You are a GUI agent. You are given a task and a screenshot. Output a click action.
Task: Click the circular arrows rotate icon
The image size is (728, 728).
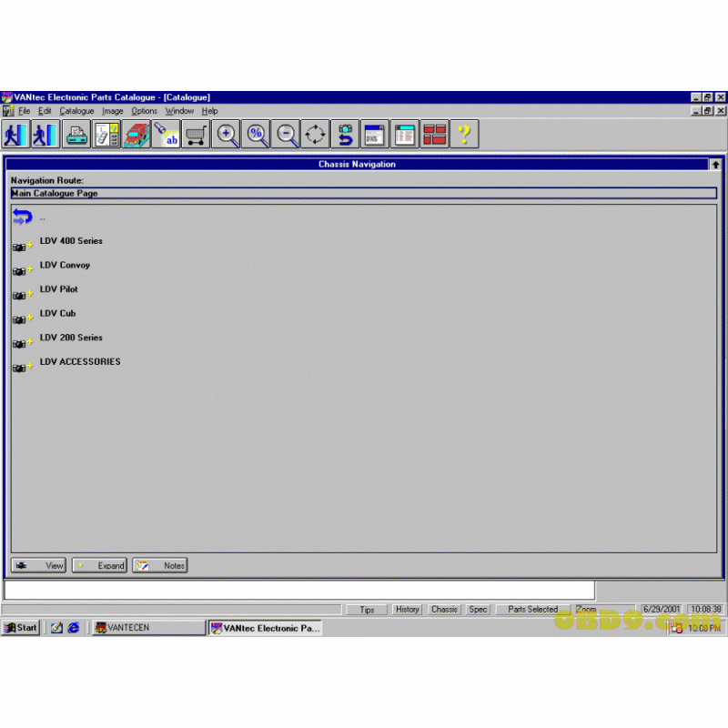click(315, 135)
